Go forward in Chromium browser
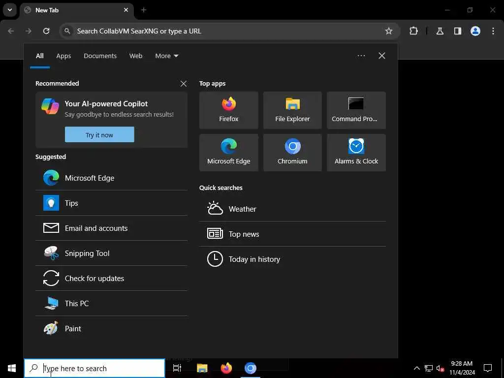 tap(29, 31)
